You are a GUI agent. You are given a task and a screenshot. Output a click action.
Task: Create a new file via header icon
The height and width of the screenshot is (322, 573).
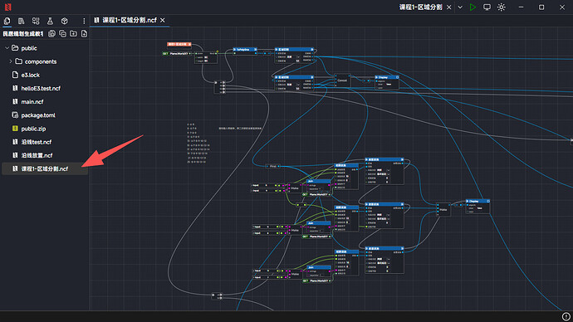point(84,33)
